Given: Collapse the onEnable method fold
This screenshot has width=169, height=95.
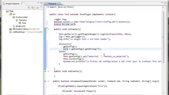Looking at the screenshot, I should point(48,29).
